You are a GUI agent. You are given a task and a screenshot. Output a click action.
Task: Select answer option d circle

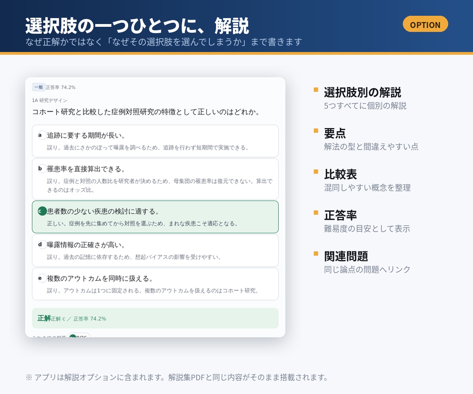pyautogui.click(x=42, y=245)
